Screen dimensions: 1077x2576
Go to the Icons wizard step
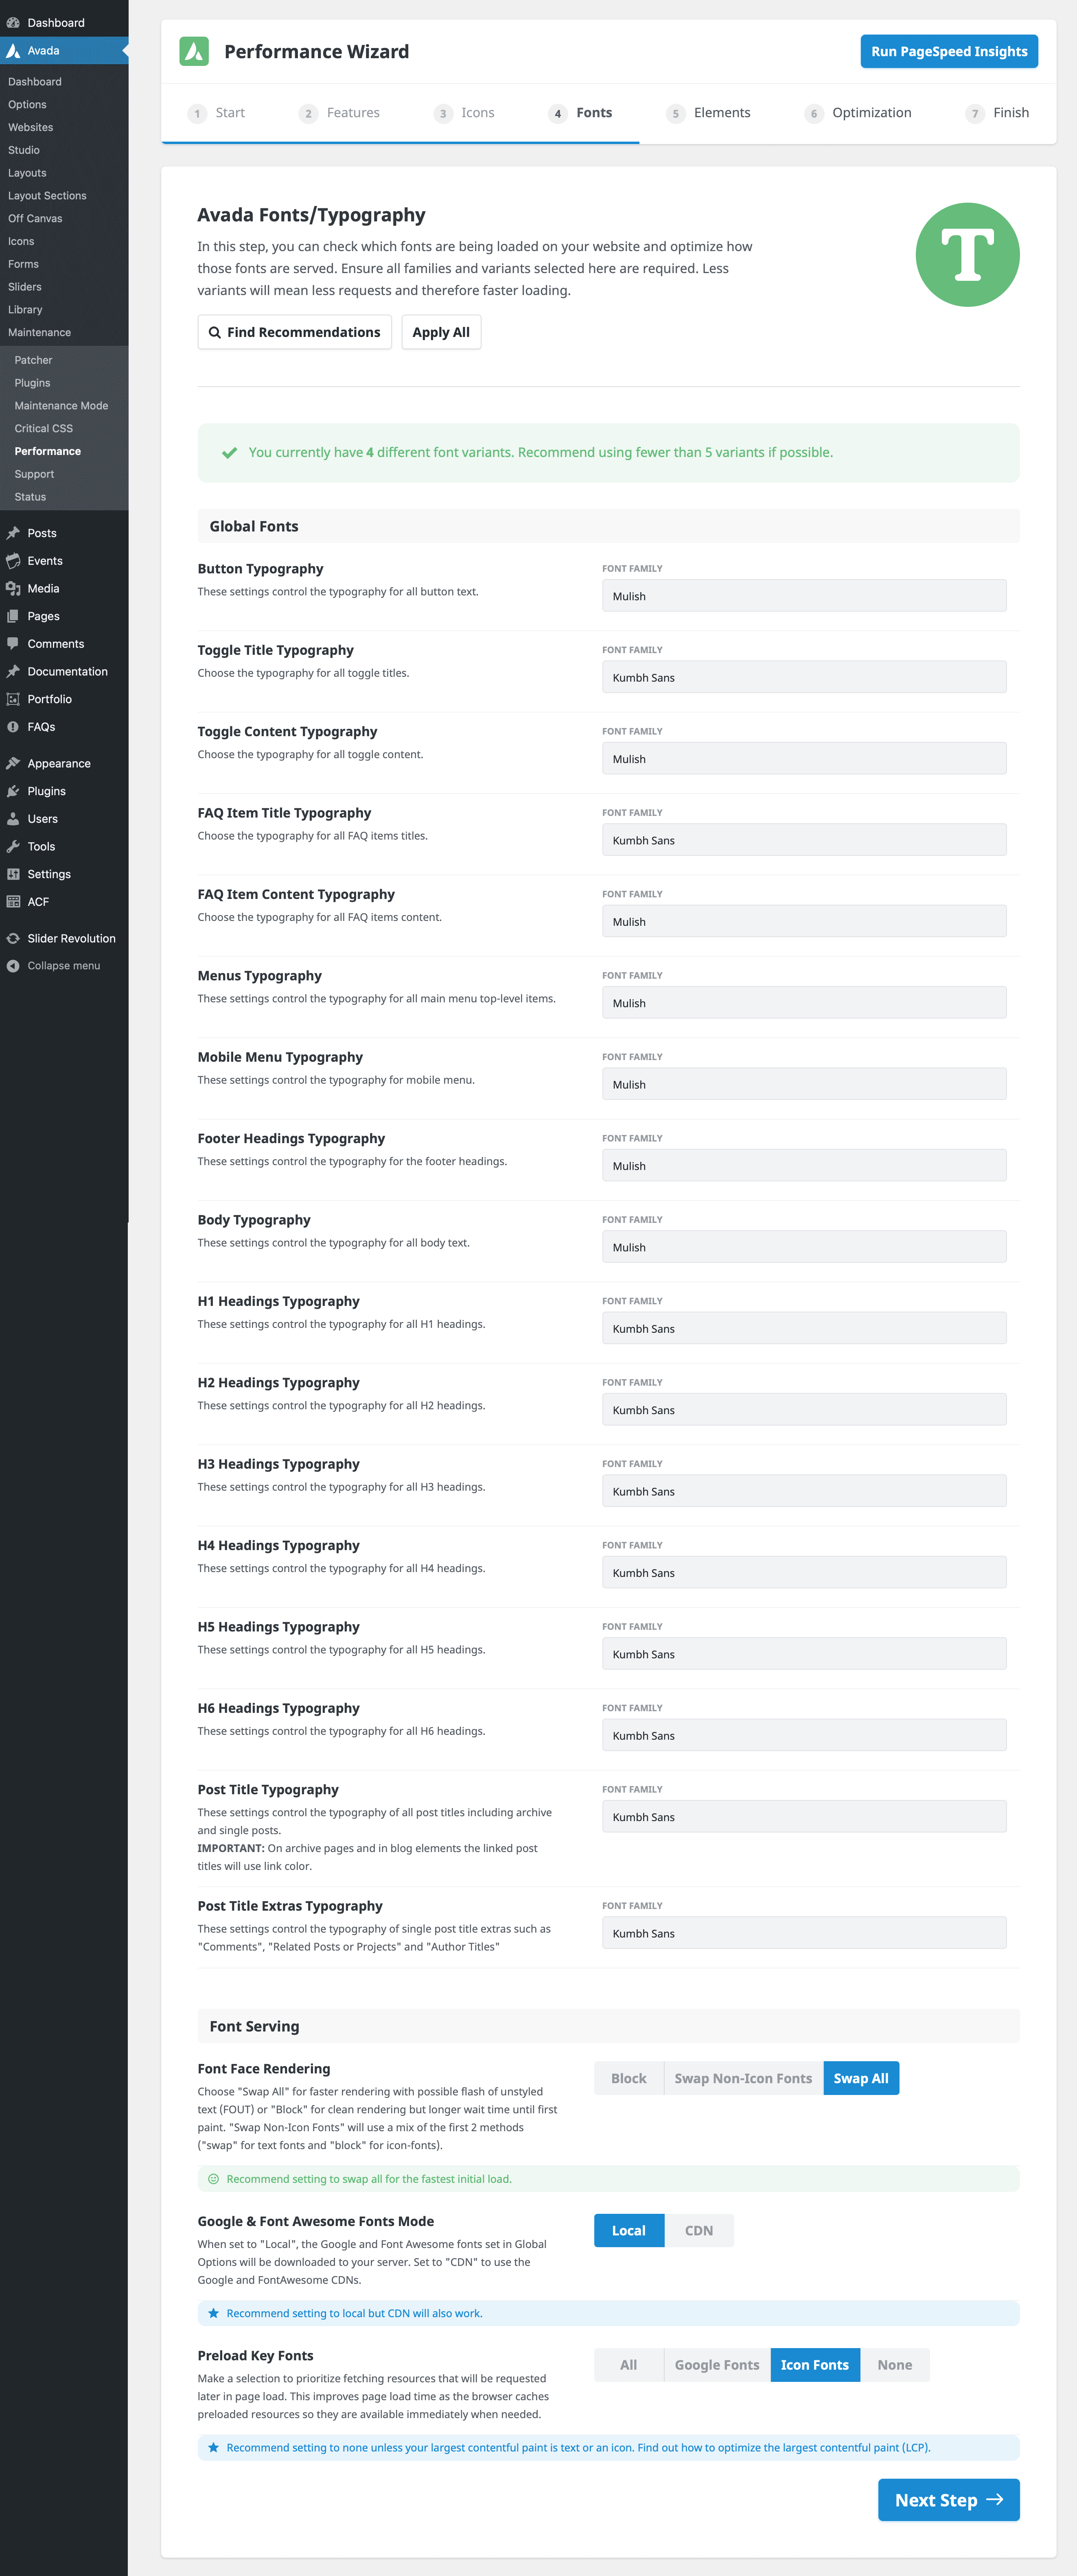coord(464,113)
